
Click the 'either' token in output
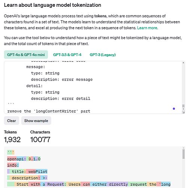pyautogui.click(x=98, y=184)
